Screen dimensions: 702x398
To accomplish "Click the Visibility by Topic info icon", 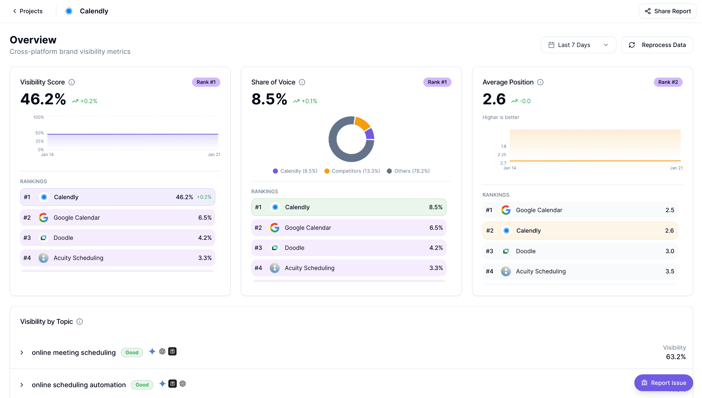I will click(x=80, y=322).
